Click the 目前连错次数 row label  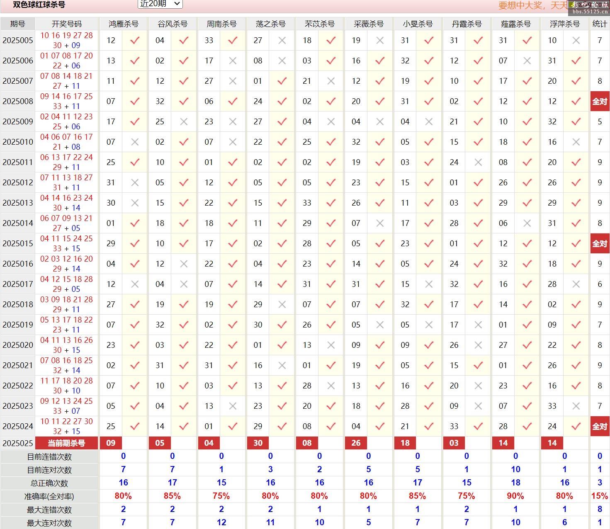49,457
